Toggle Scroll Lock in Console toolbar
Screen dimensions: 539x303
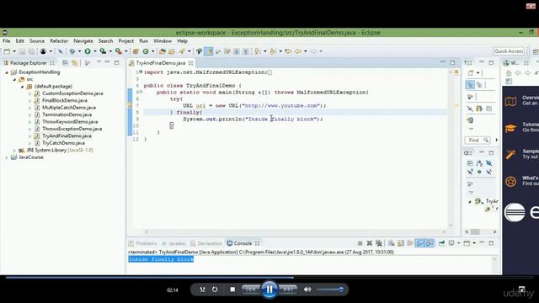[x=401, y=243]
